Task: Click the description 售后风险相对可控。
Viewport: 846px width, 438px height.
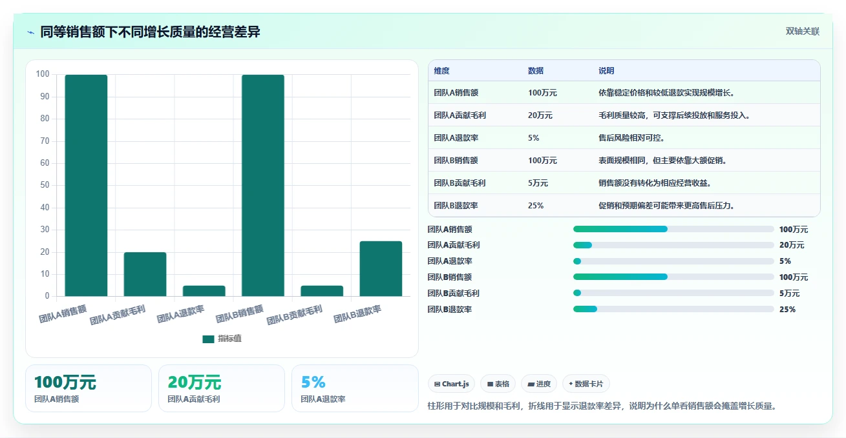Action: point(632,138)
